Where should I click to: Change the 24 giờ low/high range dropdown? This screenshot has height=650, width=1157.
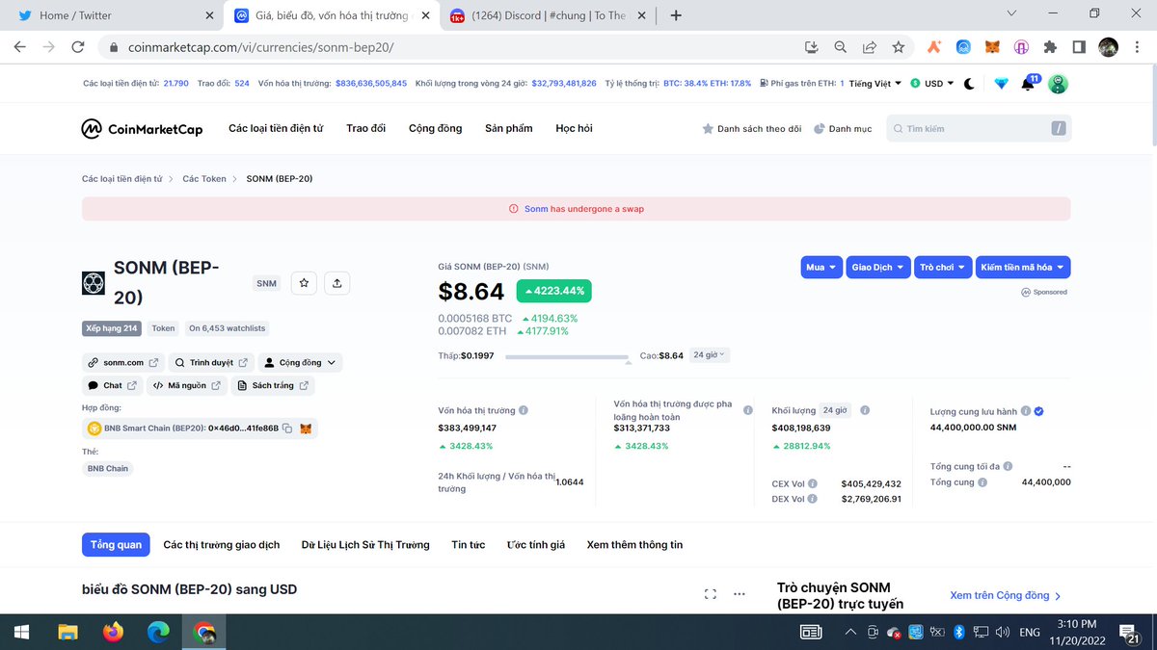(x=711, y=355)
